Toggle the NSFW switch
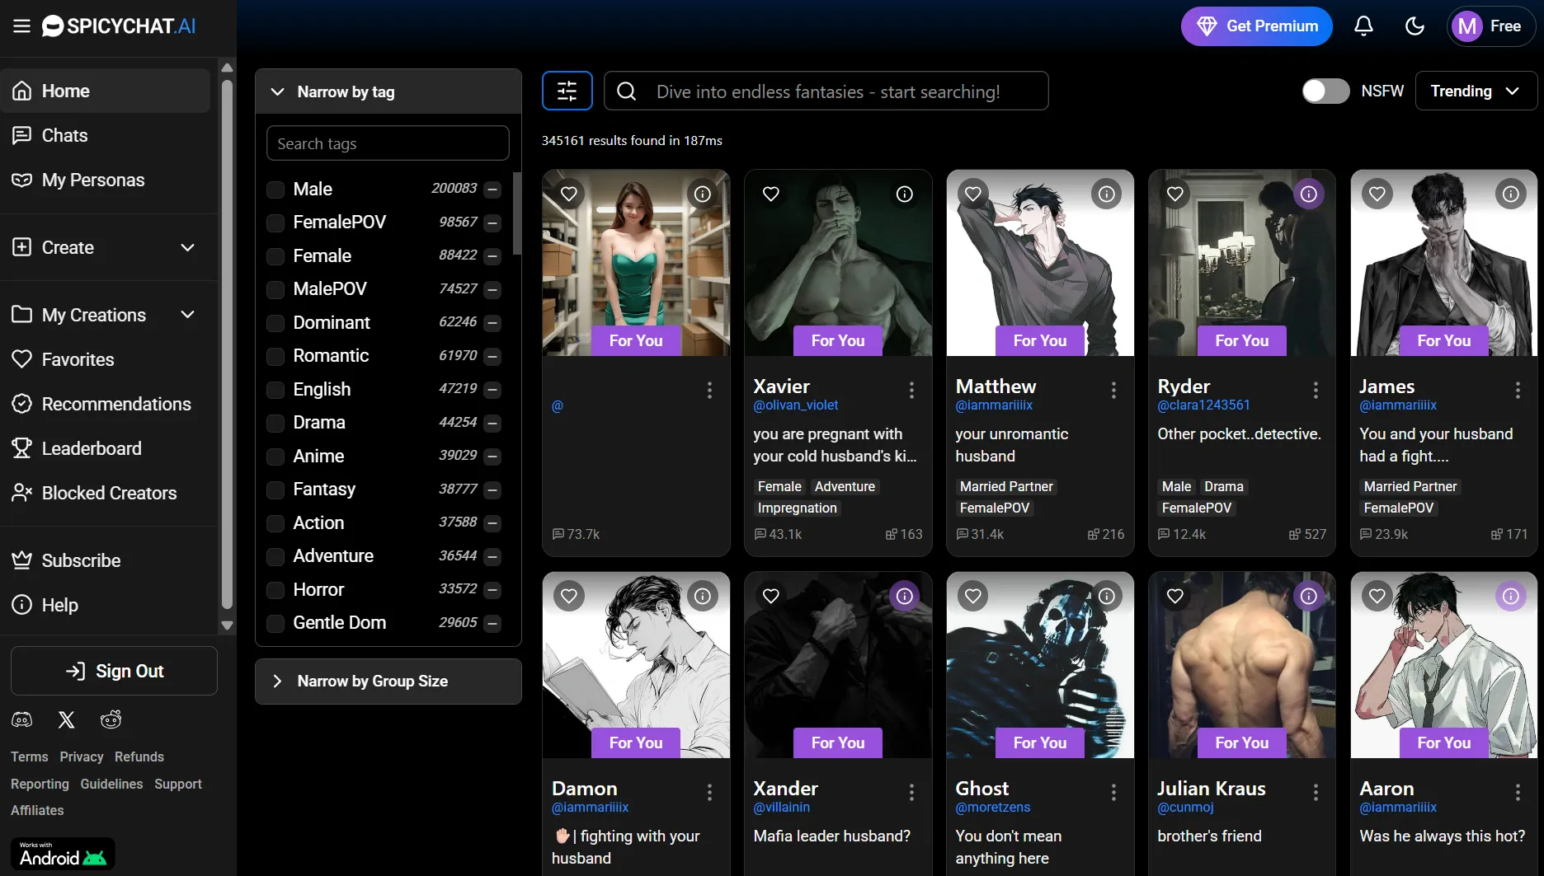1544x876 pixels. click(x=1325, y=91)
